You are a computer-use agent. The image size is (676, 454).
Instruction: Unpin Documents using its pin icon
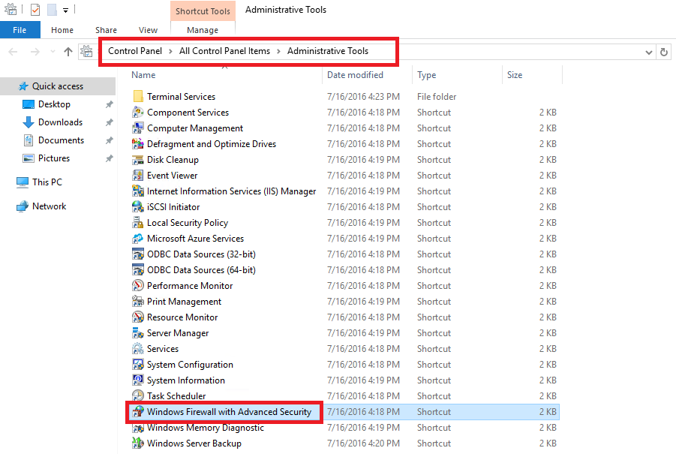tap(109, 140)
